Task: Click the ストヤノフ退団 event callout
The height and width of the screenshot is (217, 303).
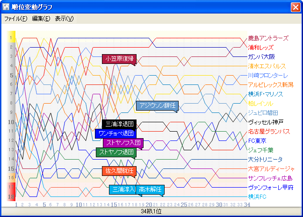Action: [x=116, y=152]
